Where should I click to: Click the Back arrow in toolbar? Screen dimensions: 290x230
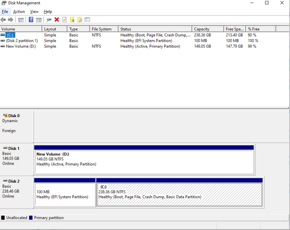4,20
